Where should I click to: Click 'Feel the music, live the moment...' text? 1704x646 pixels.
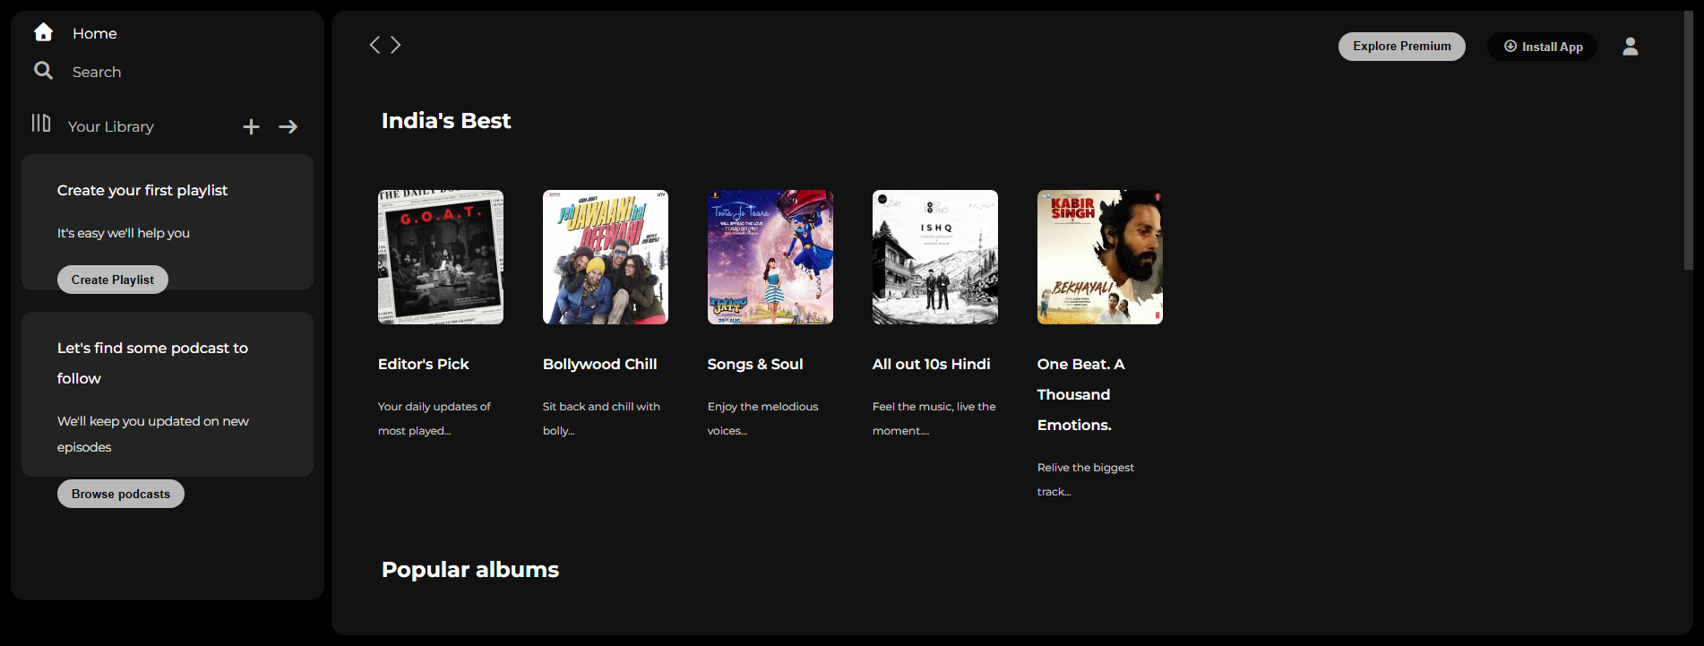934,418
